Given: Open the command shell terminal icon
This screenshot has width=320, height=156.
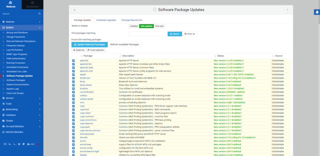Looking at the screenshot, I should tap(14, 144).
